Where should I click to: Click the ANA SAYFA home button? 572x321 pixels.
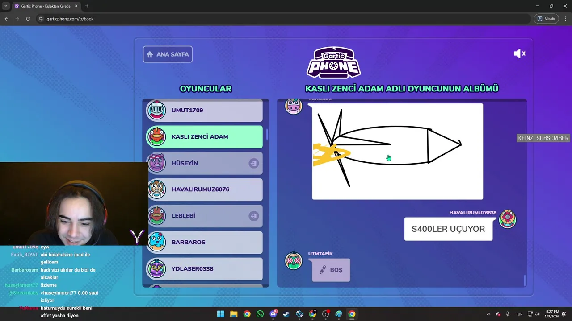(x=168, y=54)
